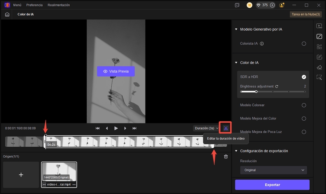Click the scissors edit duration icon
Image resolution: width=326 pixels, height=194 pixels.
[226, 128]
